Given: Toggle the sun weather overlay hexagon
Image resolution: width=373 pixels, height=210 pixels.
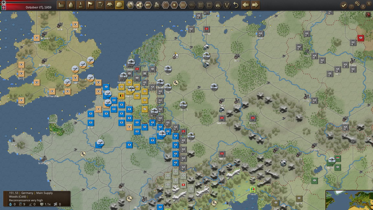Looking at the screenshot, I should click(175, 5).
